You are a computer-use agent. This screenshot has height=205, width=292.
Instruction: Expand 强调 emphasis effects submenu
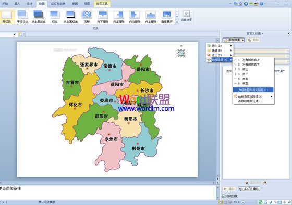pyautogui.click(x=220, y=50)
